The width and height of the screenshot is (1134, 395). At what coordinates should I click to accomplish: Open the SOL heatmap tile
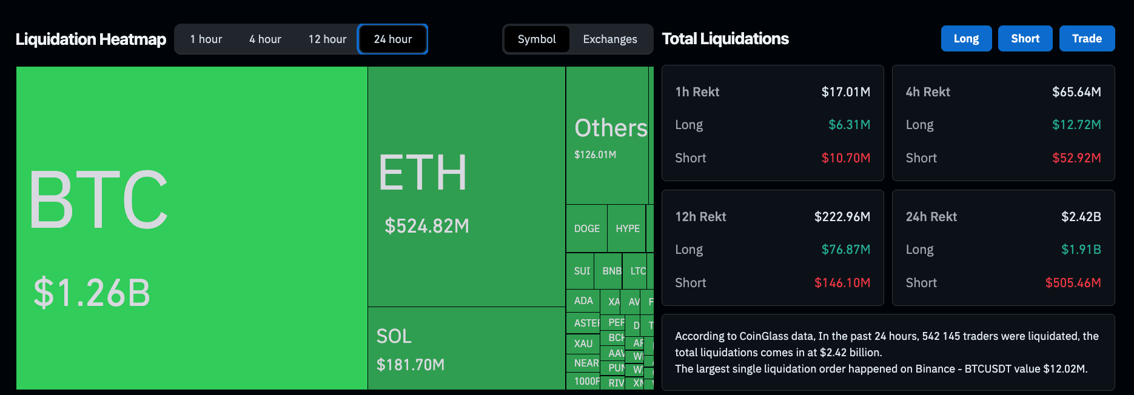[466, 348]
